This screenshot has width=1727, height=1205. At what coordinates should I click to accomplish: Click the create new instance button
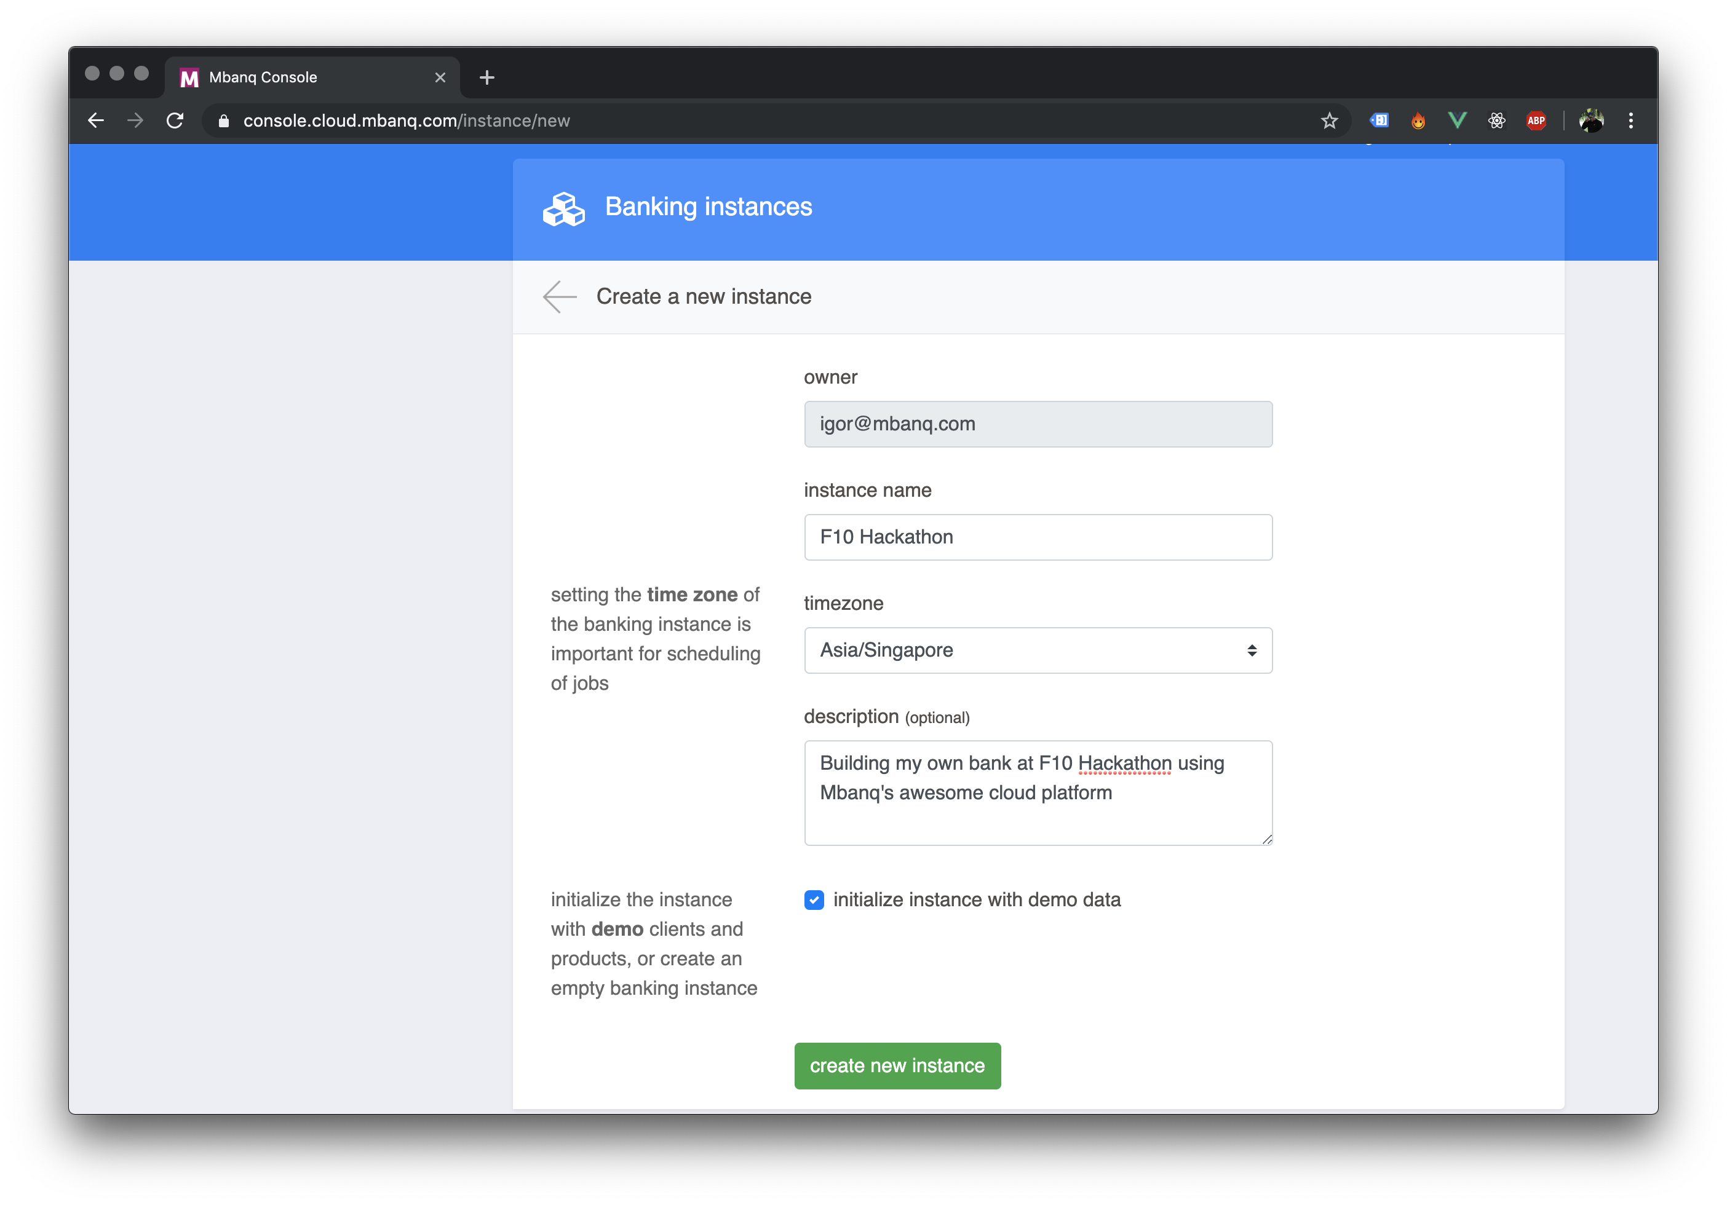coord(897,1065)
